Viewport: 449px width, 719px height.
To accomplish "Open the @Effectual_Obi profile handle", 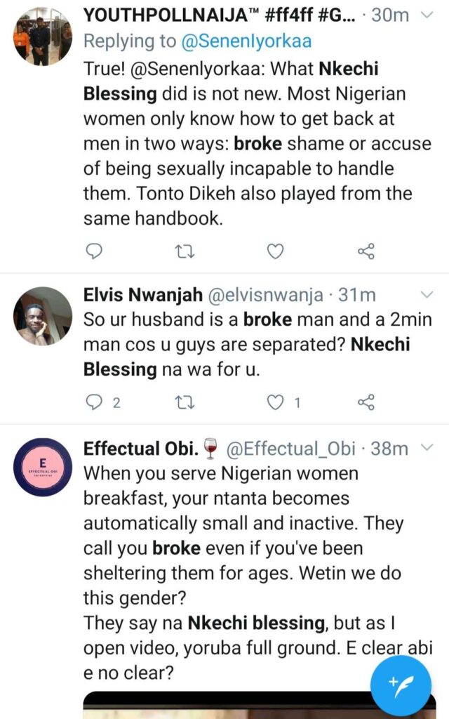I will point(292,448).
